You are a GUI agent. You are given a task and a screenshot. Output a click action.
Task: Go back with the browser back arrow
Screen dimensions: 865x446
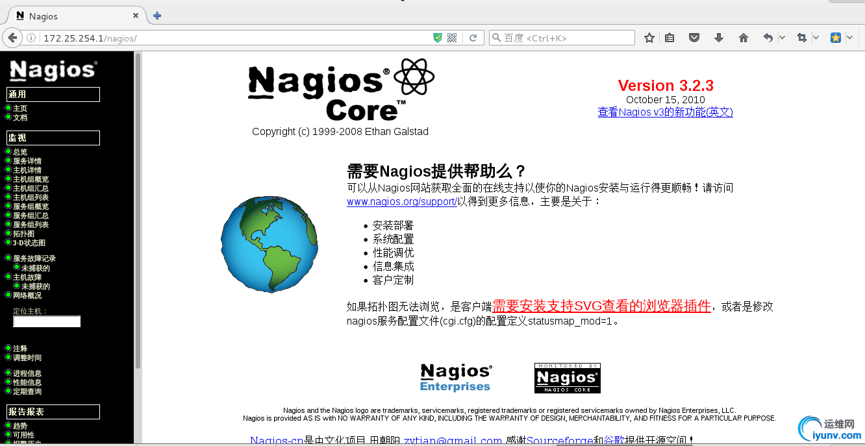point(12,38)
